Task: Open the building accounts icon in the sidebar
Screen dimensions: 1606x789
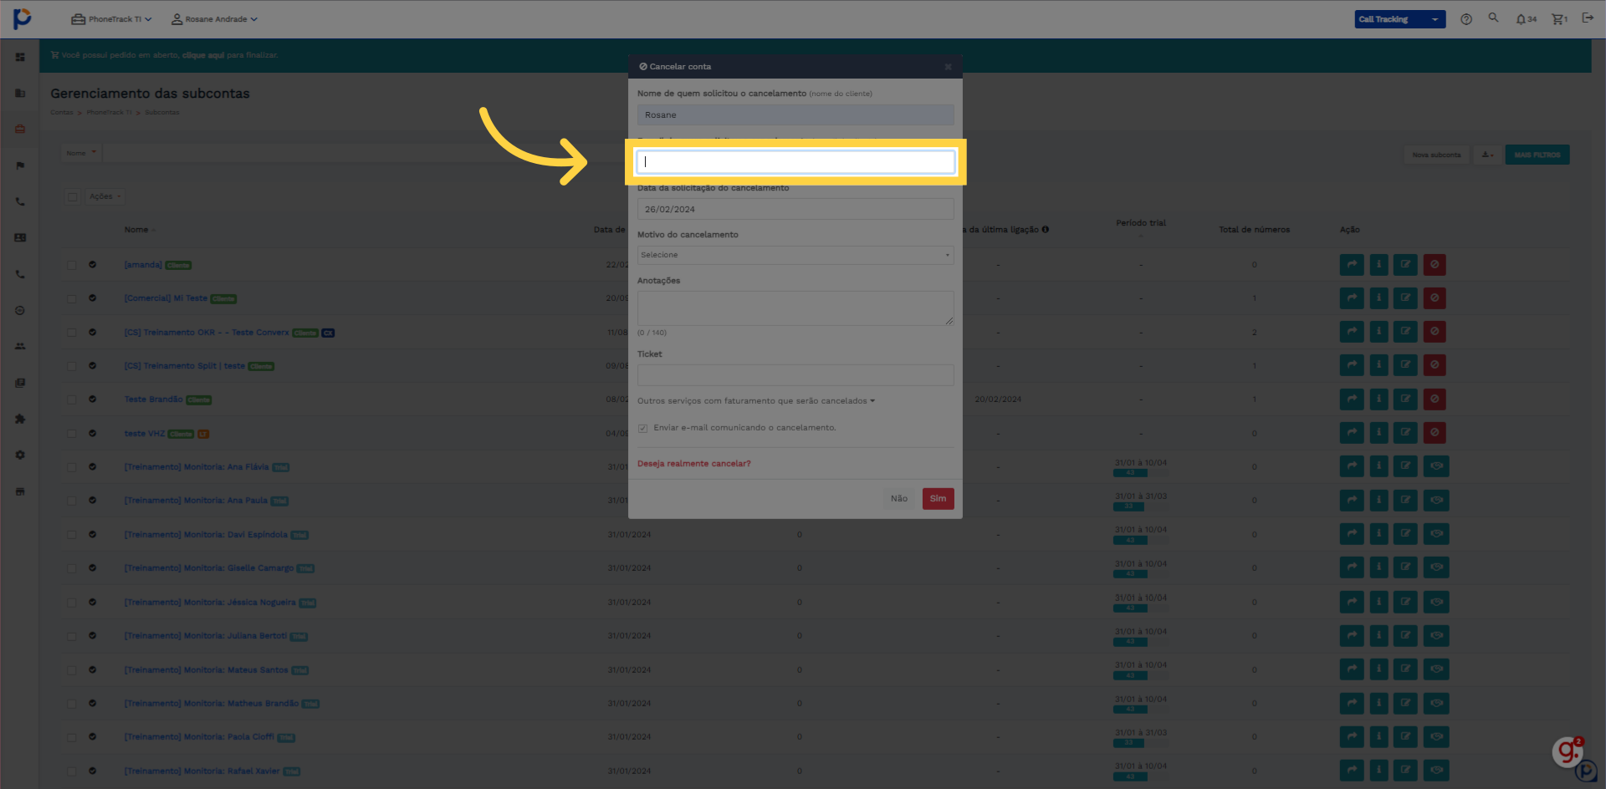Action: (20, 93)
